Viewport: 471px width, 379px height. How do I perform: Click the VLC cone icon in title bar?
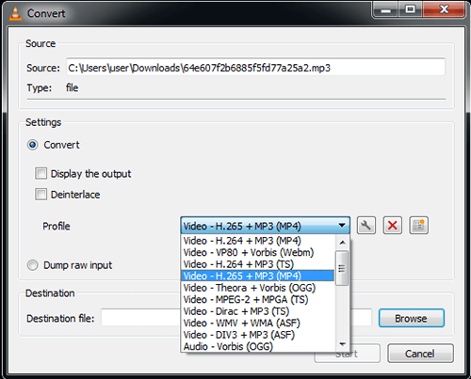pyautogui.click(x=15, y=13)
